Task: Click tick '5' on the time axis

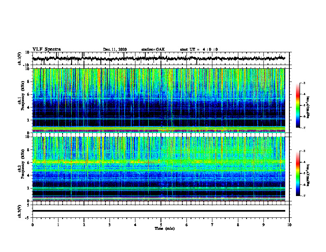Action: click(161, 225)
